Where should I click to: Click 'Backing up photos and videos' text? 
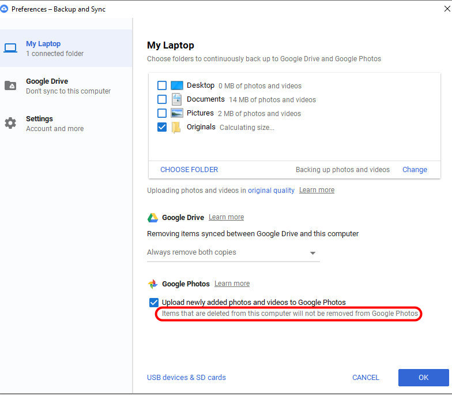[x=342, y=170]
